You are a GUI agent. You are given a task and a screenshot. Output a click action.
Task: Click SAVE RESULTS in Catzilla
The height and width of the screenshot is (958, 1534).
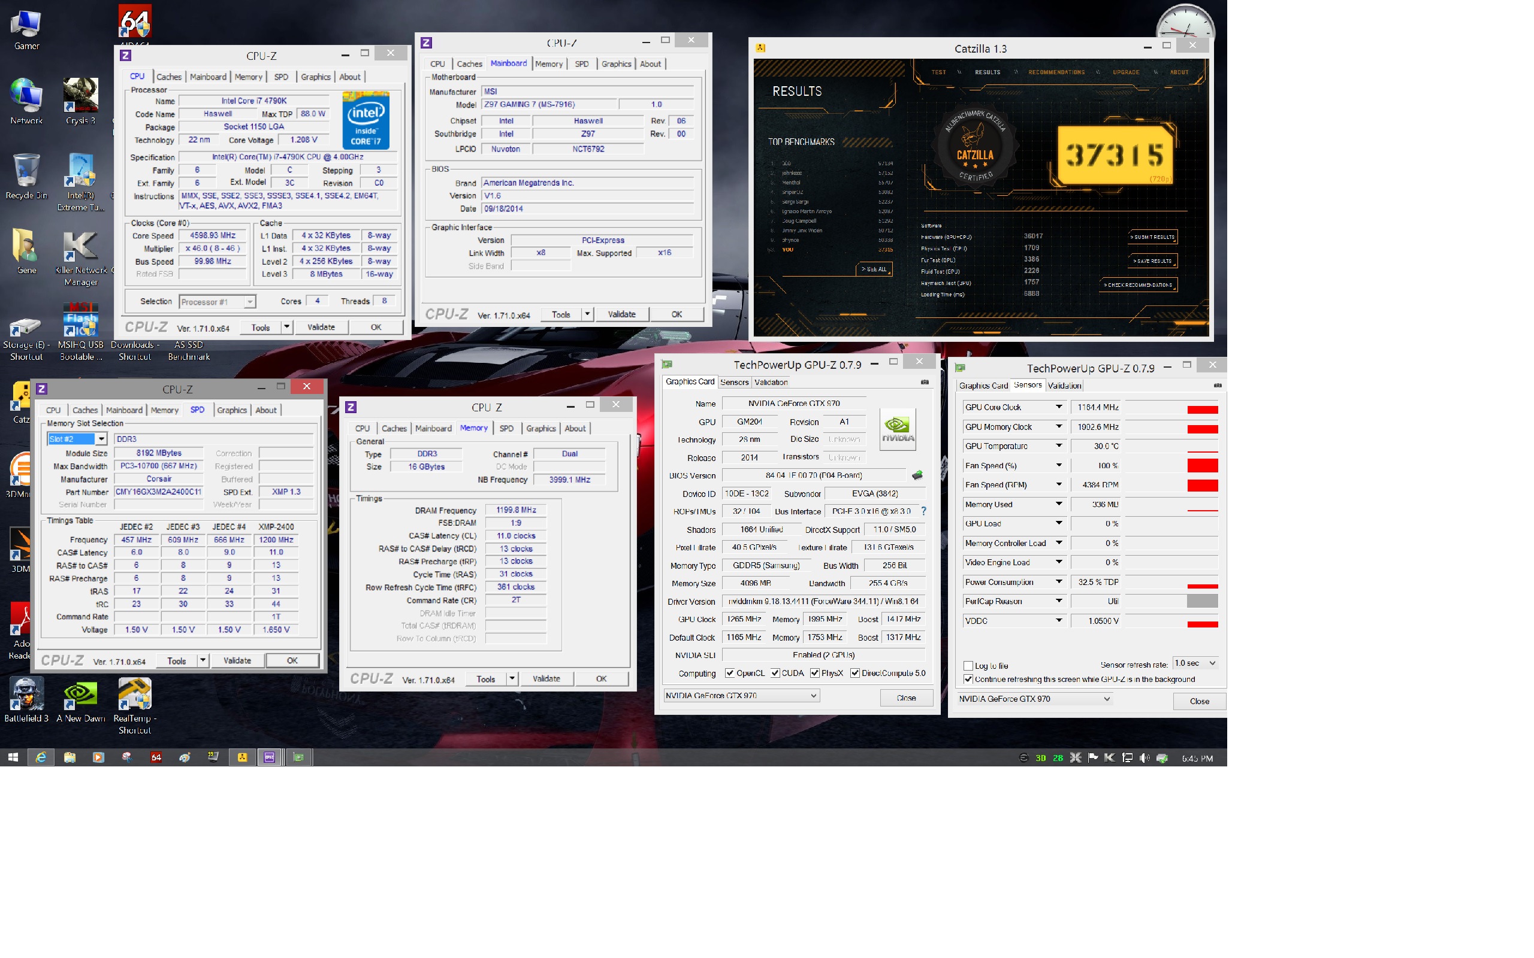pyautogui.click(x=1153, y=261)
